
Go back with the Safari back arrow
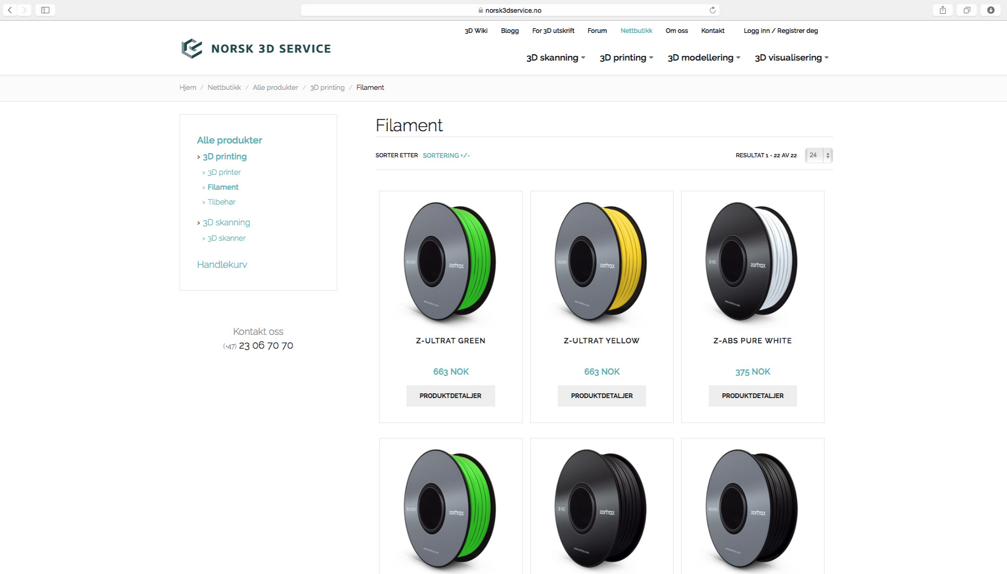coord(10,10)
